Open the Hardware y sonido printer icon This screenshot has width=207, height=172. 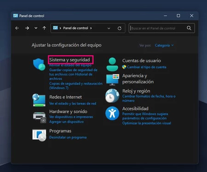pyautogui.click(x=40, y=118)
